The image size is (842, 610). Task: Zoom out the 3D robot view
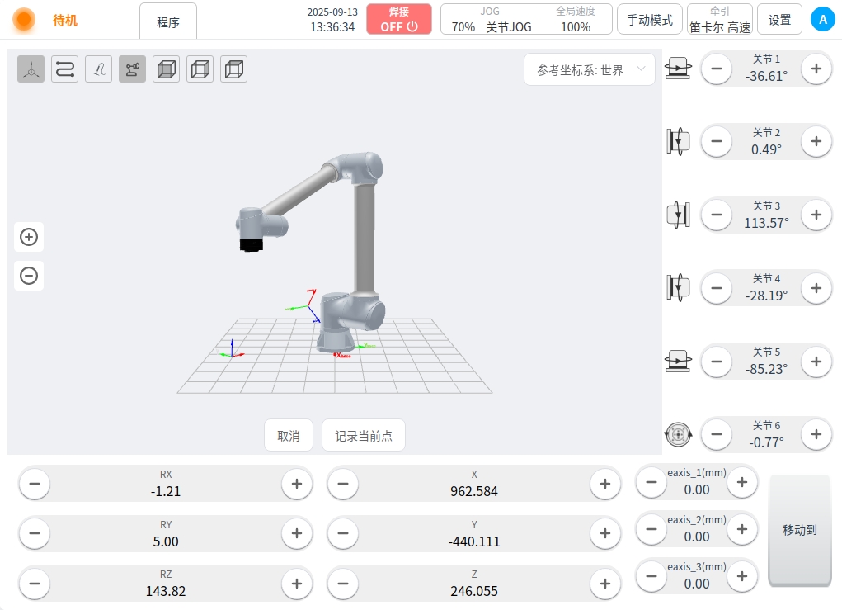pos(29,276)
